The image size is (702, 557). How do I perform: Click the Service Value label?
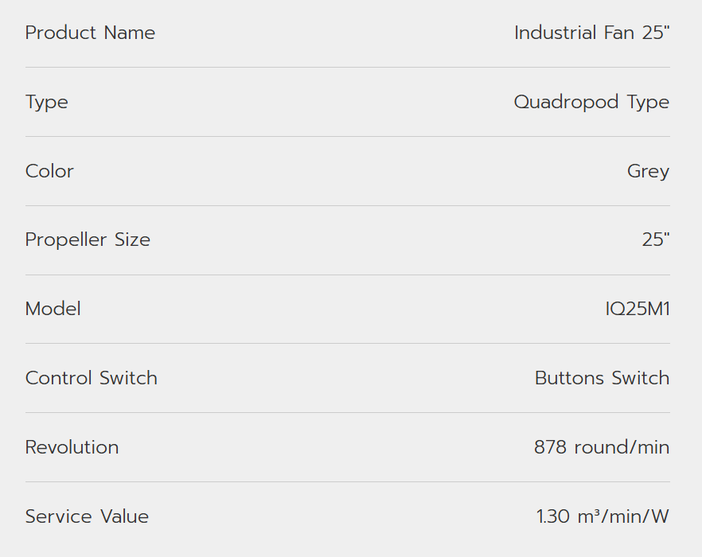[87, 516]
